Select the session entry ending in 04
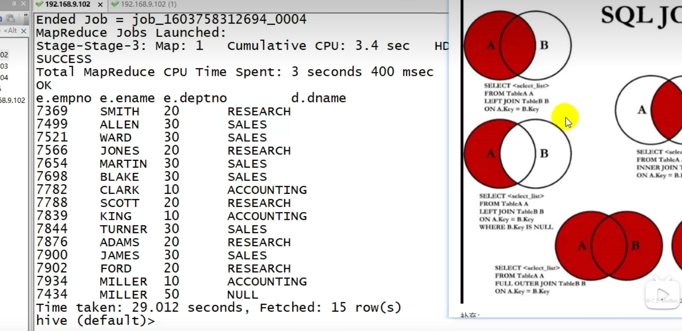The width and height of the screenshot is (682, 331). tap(4, 77)
